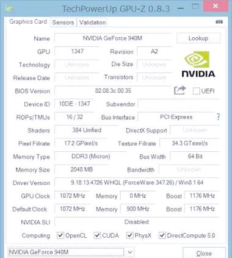
Task: Click the Bandwidth Unknown field
Action: pos(189,170)
